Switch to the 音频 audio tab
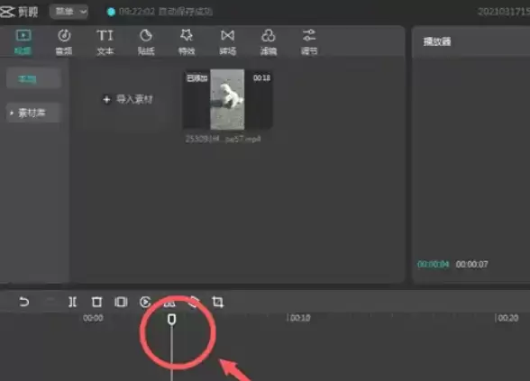The image size is (530, 381). pos(64,42)
